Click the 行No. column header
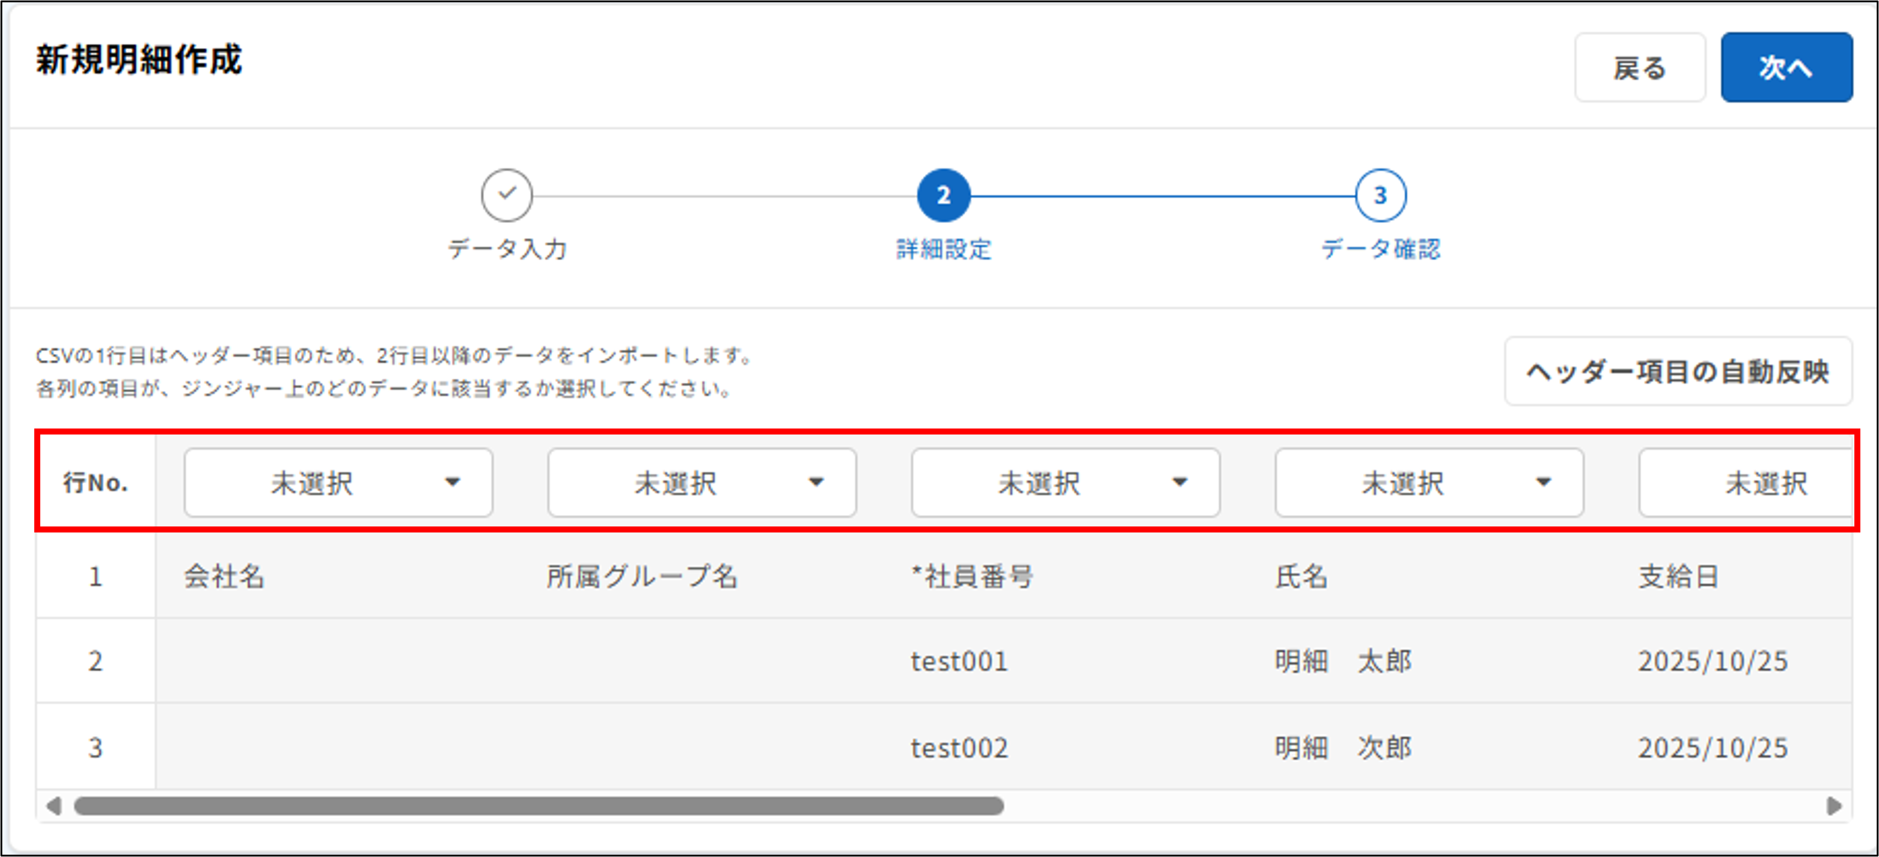This screenshot has width=1879, height=857. 95,482
